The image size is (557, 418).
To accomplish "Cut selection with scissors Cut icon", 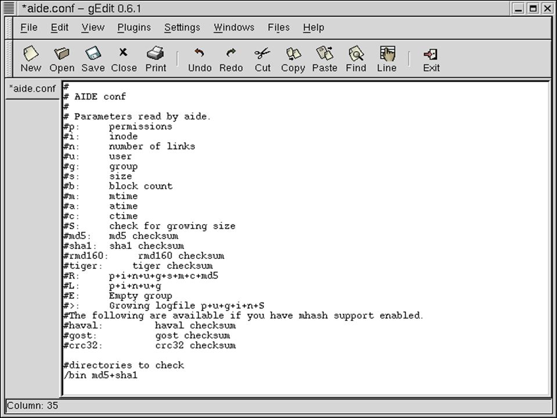I will (x=262, y=59).
